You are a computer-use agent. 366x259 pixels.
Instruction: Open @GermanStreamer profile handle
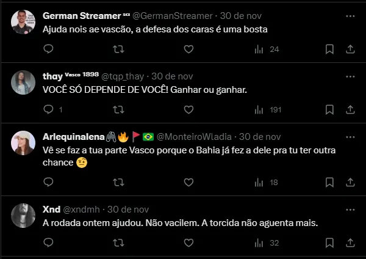coord(181,15)
